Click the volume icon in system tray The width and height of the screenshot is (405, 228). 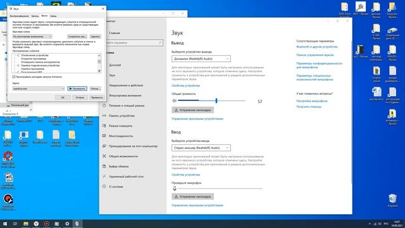380,224
